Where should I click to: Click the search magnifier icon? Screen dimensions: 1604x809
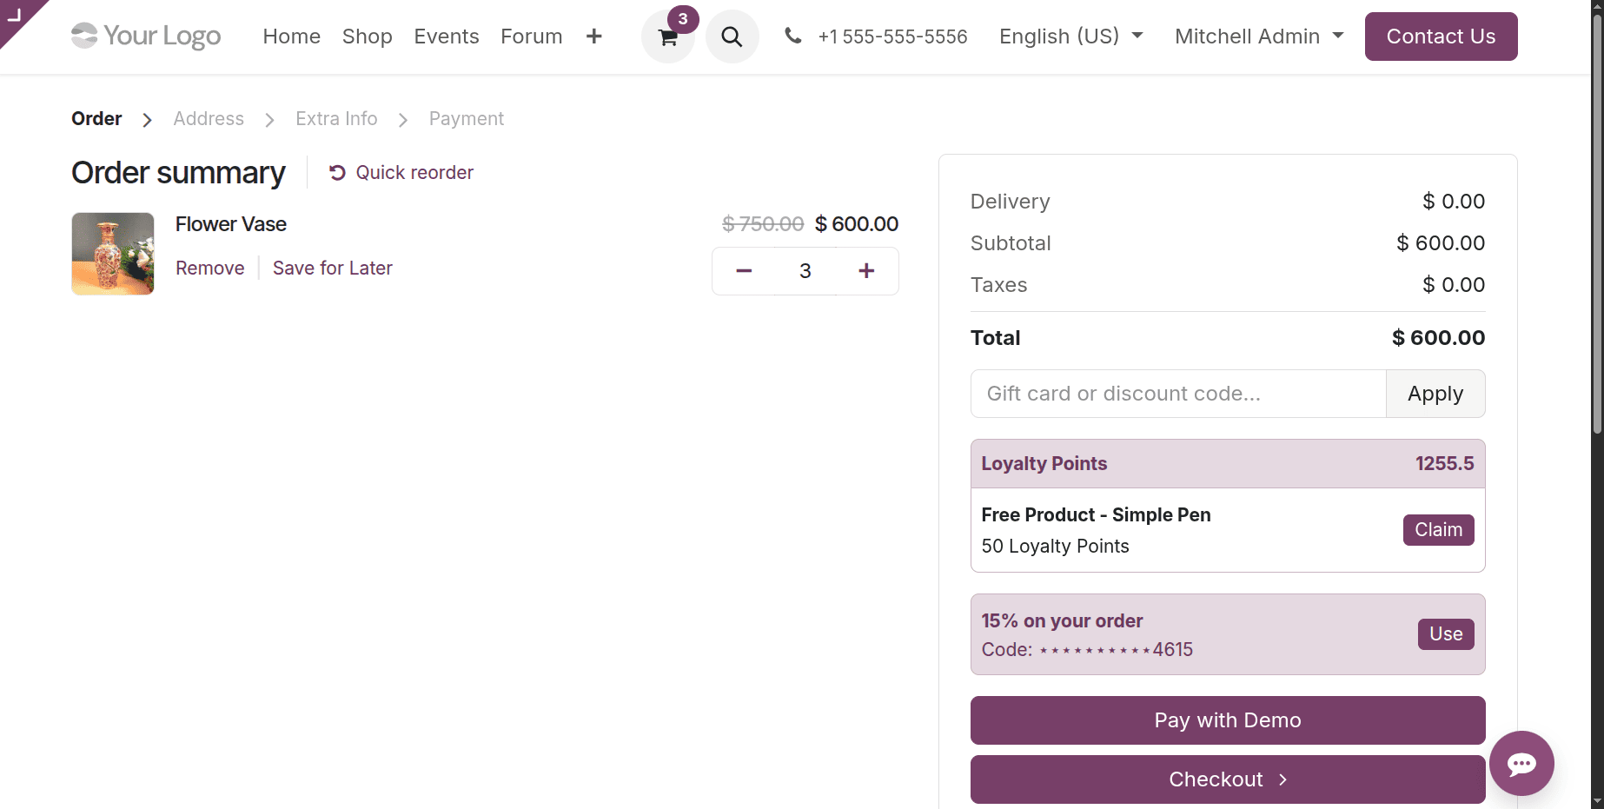tap(732, 36)
